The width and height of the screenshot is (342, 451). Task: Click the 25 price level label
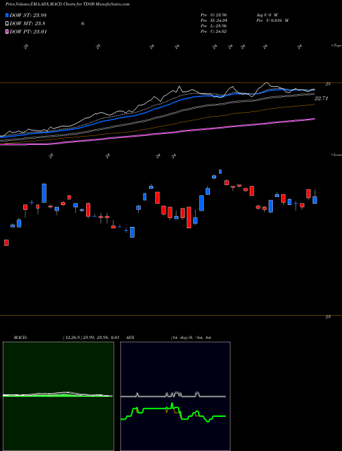point(328,84)
